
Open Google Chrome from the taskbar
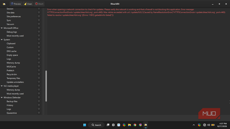pyautogui.click(x=135, y=125)
